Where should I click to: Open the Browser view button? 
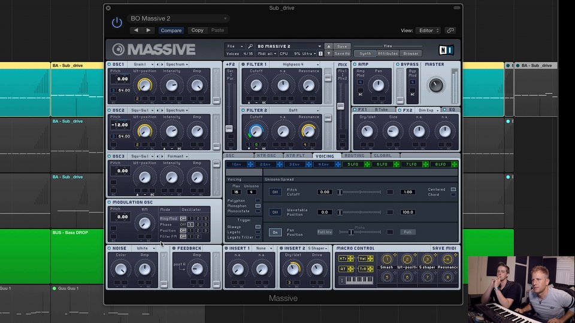point(411,53)
